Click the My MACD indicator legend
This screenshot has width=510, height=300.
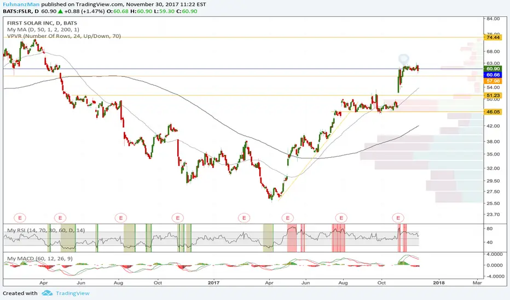40,259
